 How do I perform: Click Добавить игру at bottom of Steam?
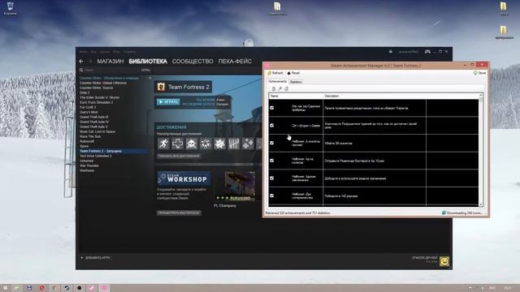pyautogui.click(x=97, y=258)
